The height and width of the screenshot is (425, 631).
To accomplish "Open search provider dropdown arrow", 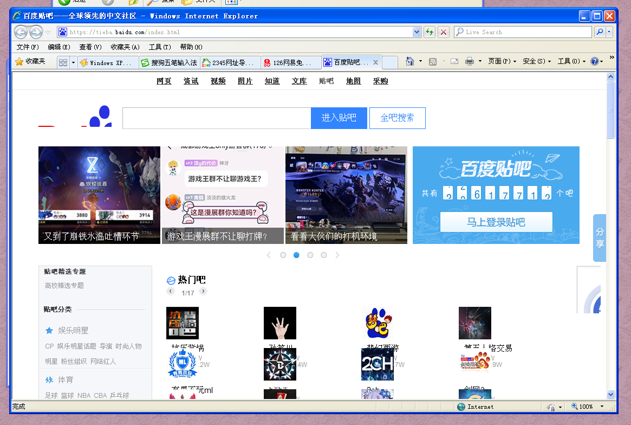I will tap(609, 32).
